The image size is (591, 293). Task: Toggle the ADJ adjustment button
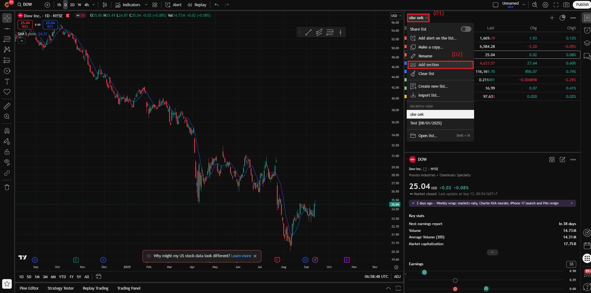397,277
